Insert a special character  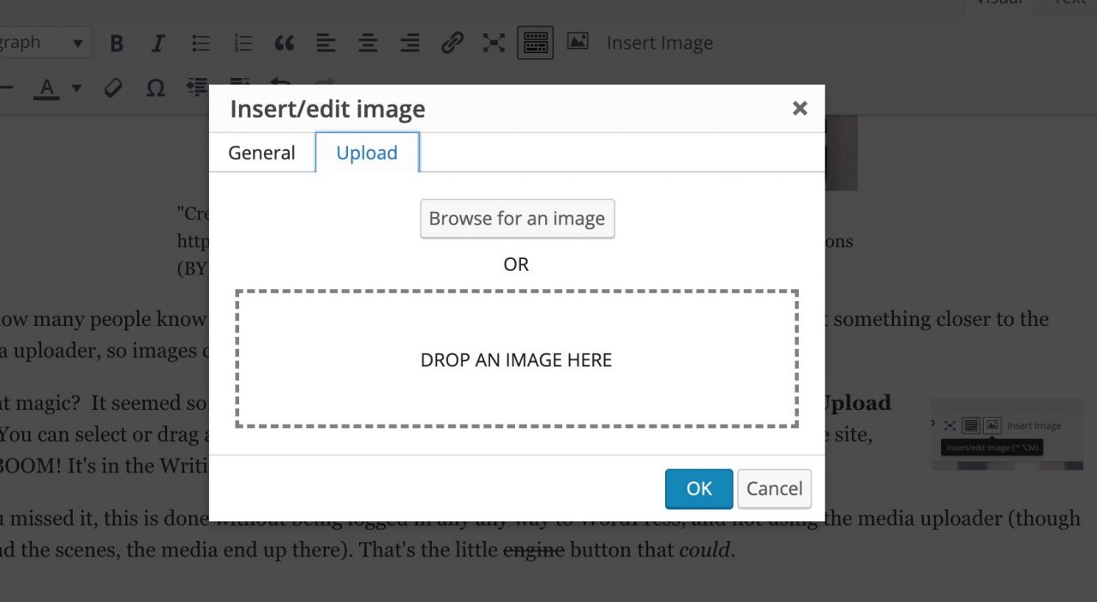coord(155,87)
